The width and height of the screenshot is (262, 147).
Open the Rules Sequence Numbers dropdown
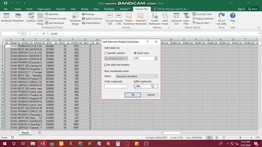pos(136,76)
